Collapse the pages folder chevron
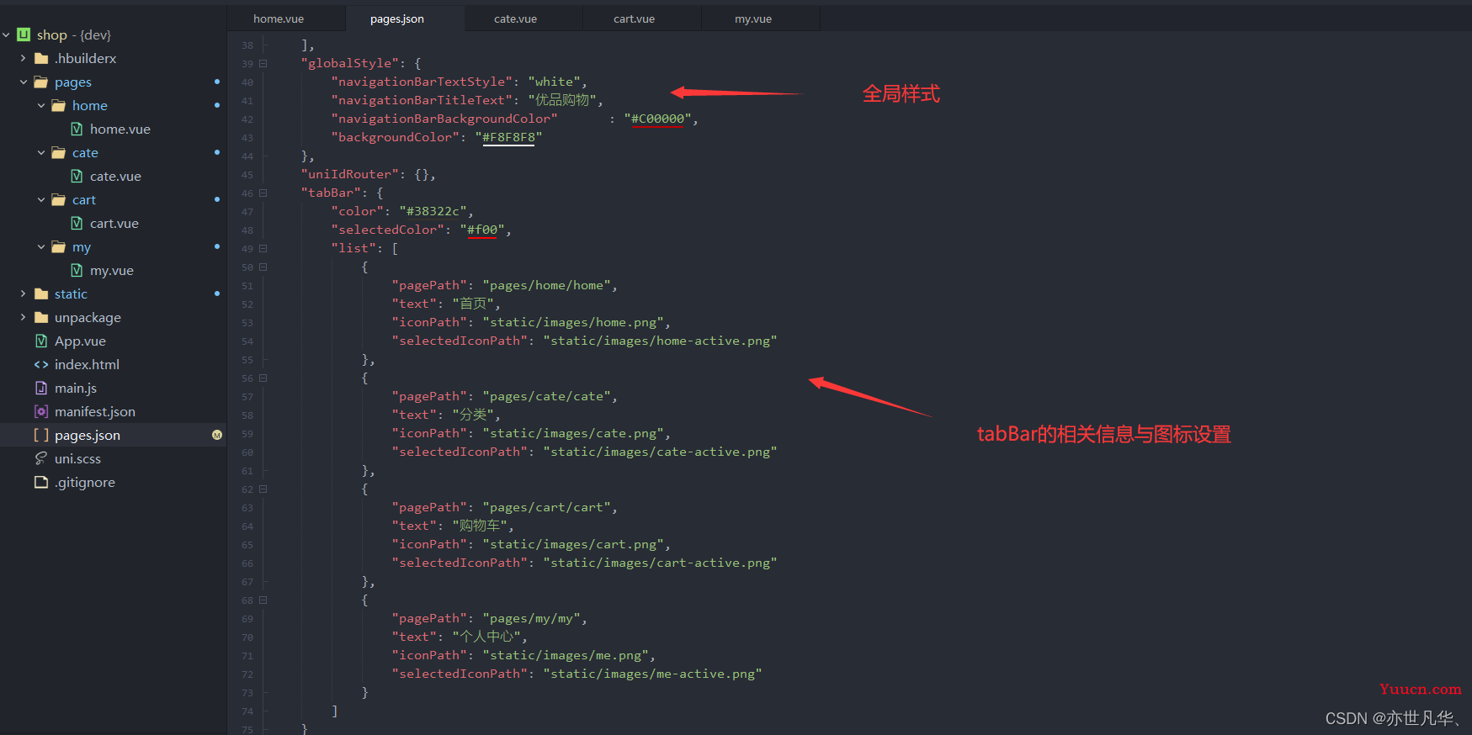The image size is (1472, 735). point(24,82)
